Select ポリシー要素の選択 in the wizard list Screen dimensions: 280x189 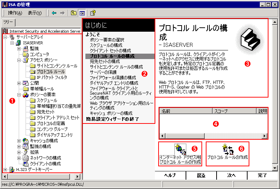pos(107,40)
